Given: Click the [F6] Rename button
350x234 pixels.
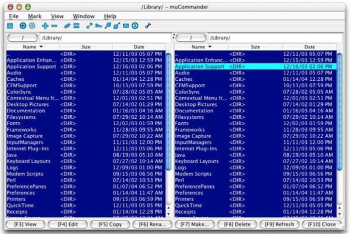Looking at the screenshot, I should 152,225.
